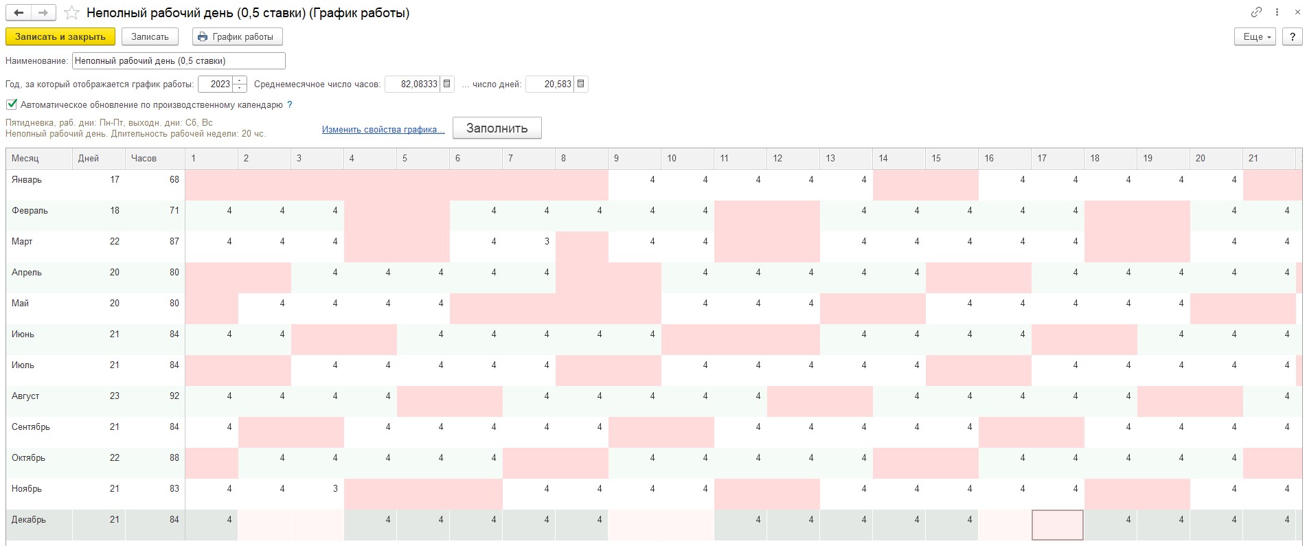Open the three-dot options menu
Image resolution: width=1307 pixels, height=546 pixels.
(x=1277, y=12)
